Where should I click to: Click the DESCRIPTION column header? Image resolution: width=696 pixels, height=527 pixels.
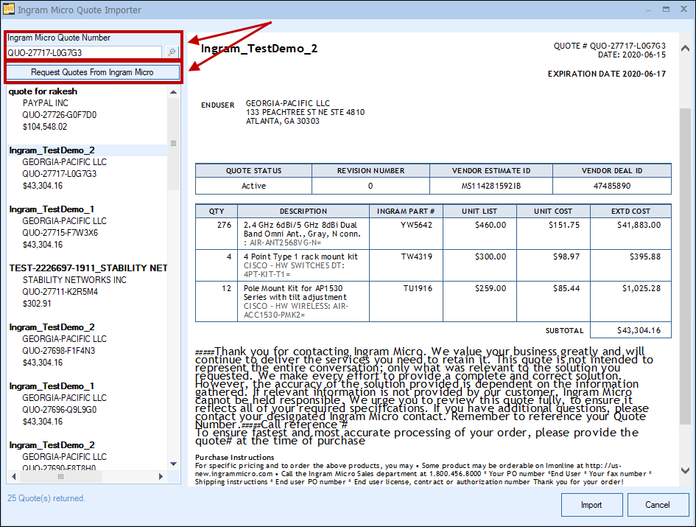point(303,211)
